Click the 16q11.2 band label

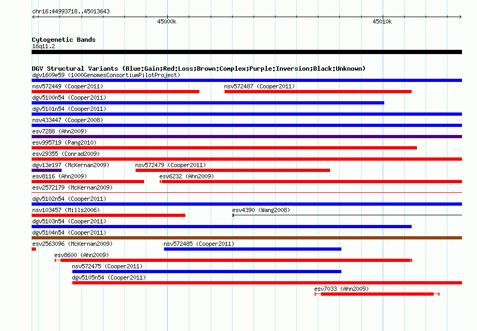(43, 46)
